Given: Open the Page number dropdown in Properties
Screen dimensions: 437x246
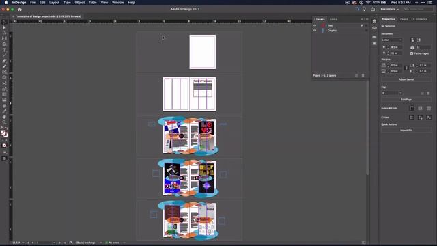Looking at the screenshot, I should click(401, 93).
